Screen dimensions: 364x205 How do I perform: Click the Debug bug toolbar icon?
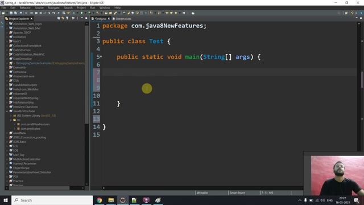tap(74, 13)
